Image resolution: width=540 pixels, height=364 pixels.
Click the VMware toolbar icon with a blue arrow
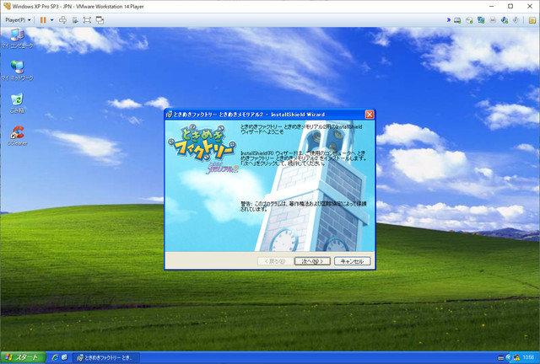75,20
